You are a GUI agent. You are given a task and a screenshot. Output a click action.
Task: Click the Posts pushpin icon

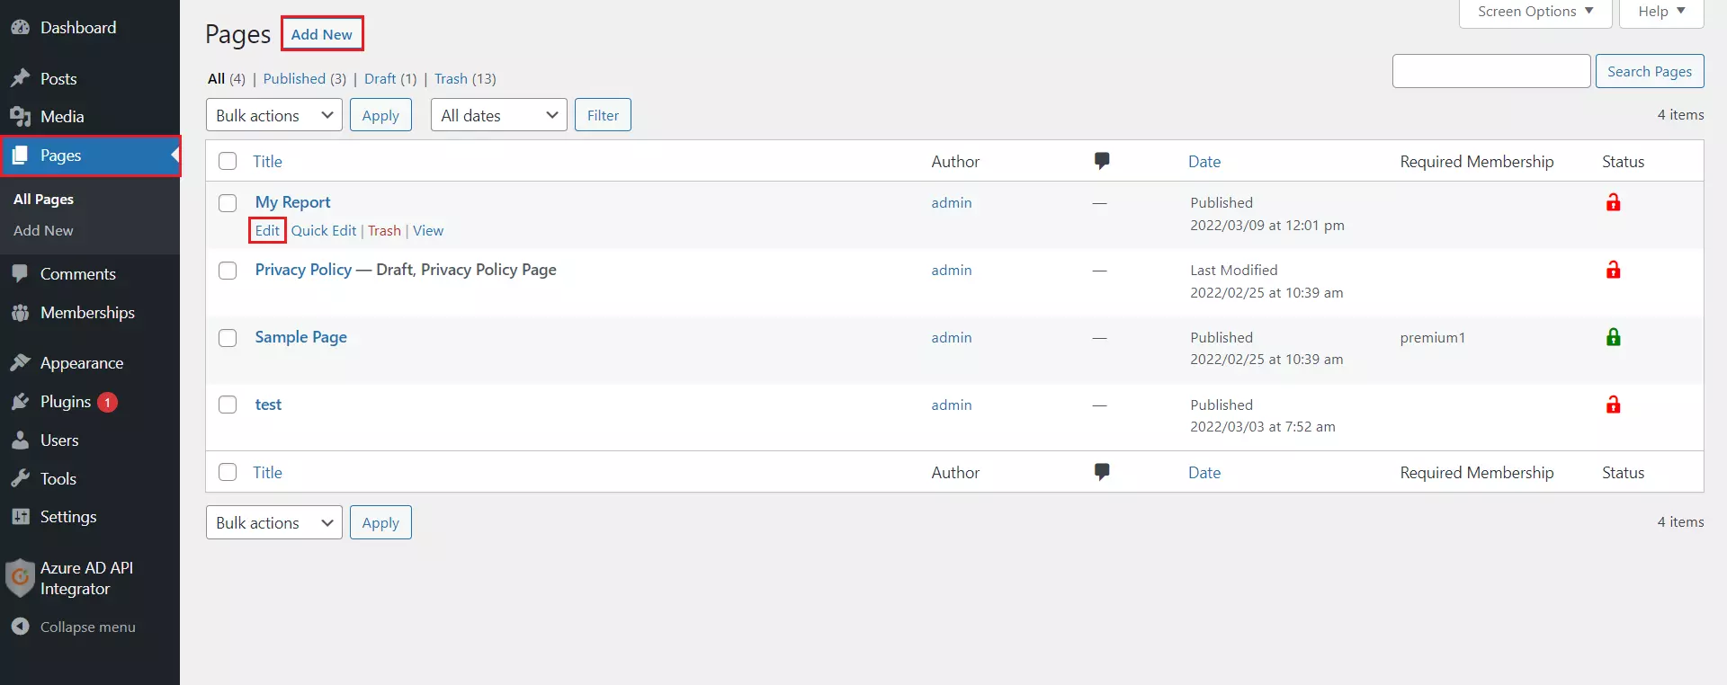20,79
